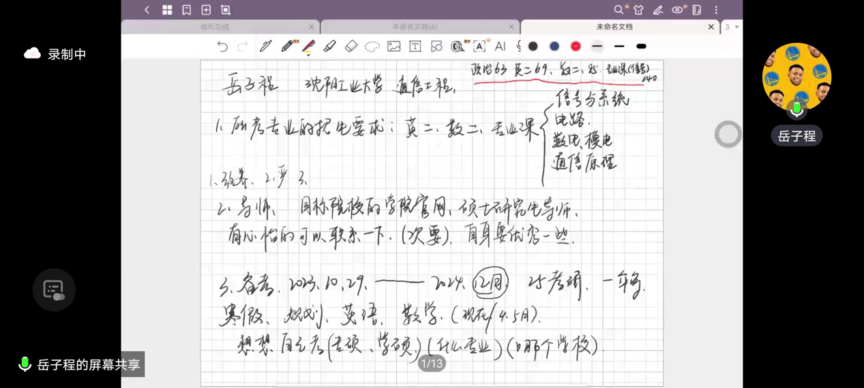Screen dimensions: 864x388
Task: Open the page thumbnails grid view
Action: pyautogui.click(x=167, y=10)
